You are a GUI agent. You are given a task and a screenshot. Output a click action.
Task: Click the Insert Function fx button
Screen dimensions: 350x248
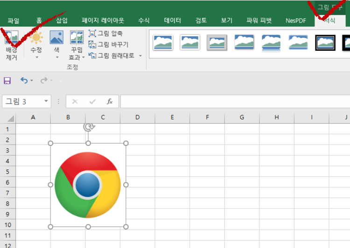(110, 102)
